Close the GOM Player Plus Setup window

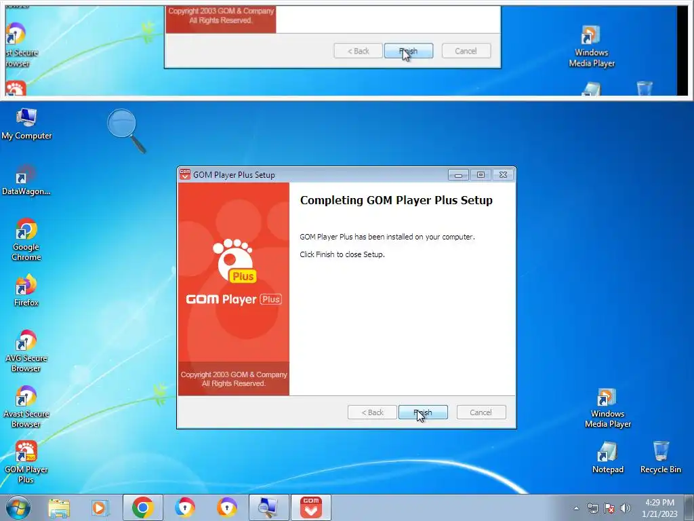click(503, 175)
